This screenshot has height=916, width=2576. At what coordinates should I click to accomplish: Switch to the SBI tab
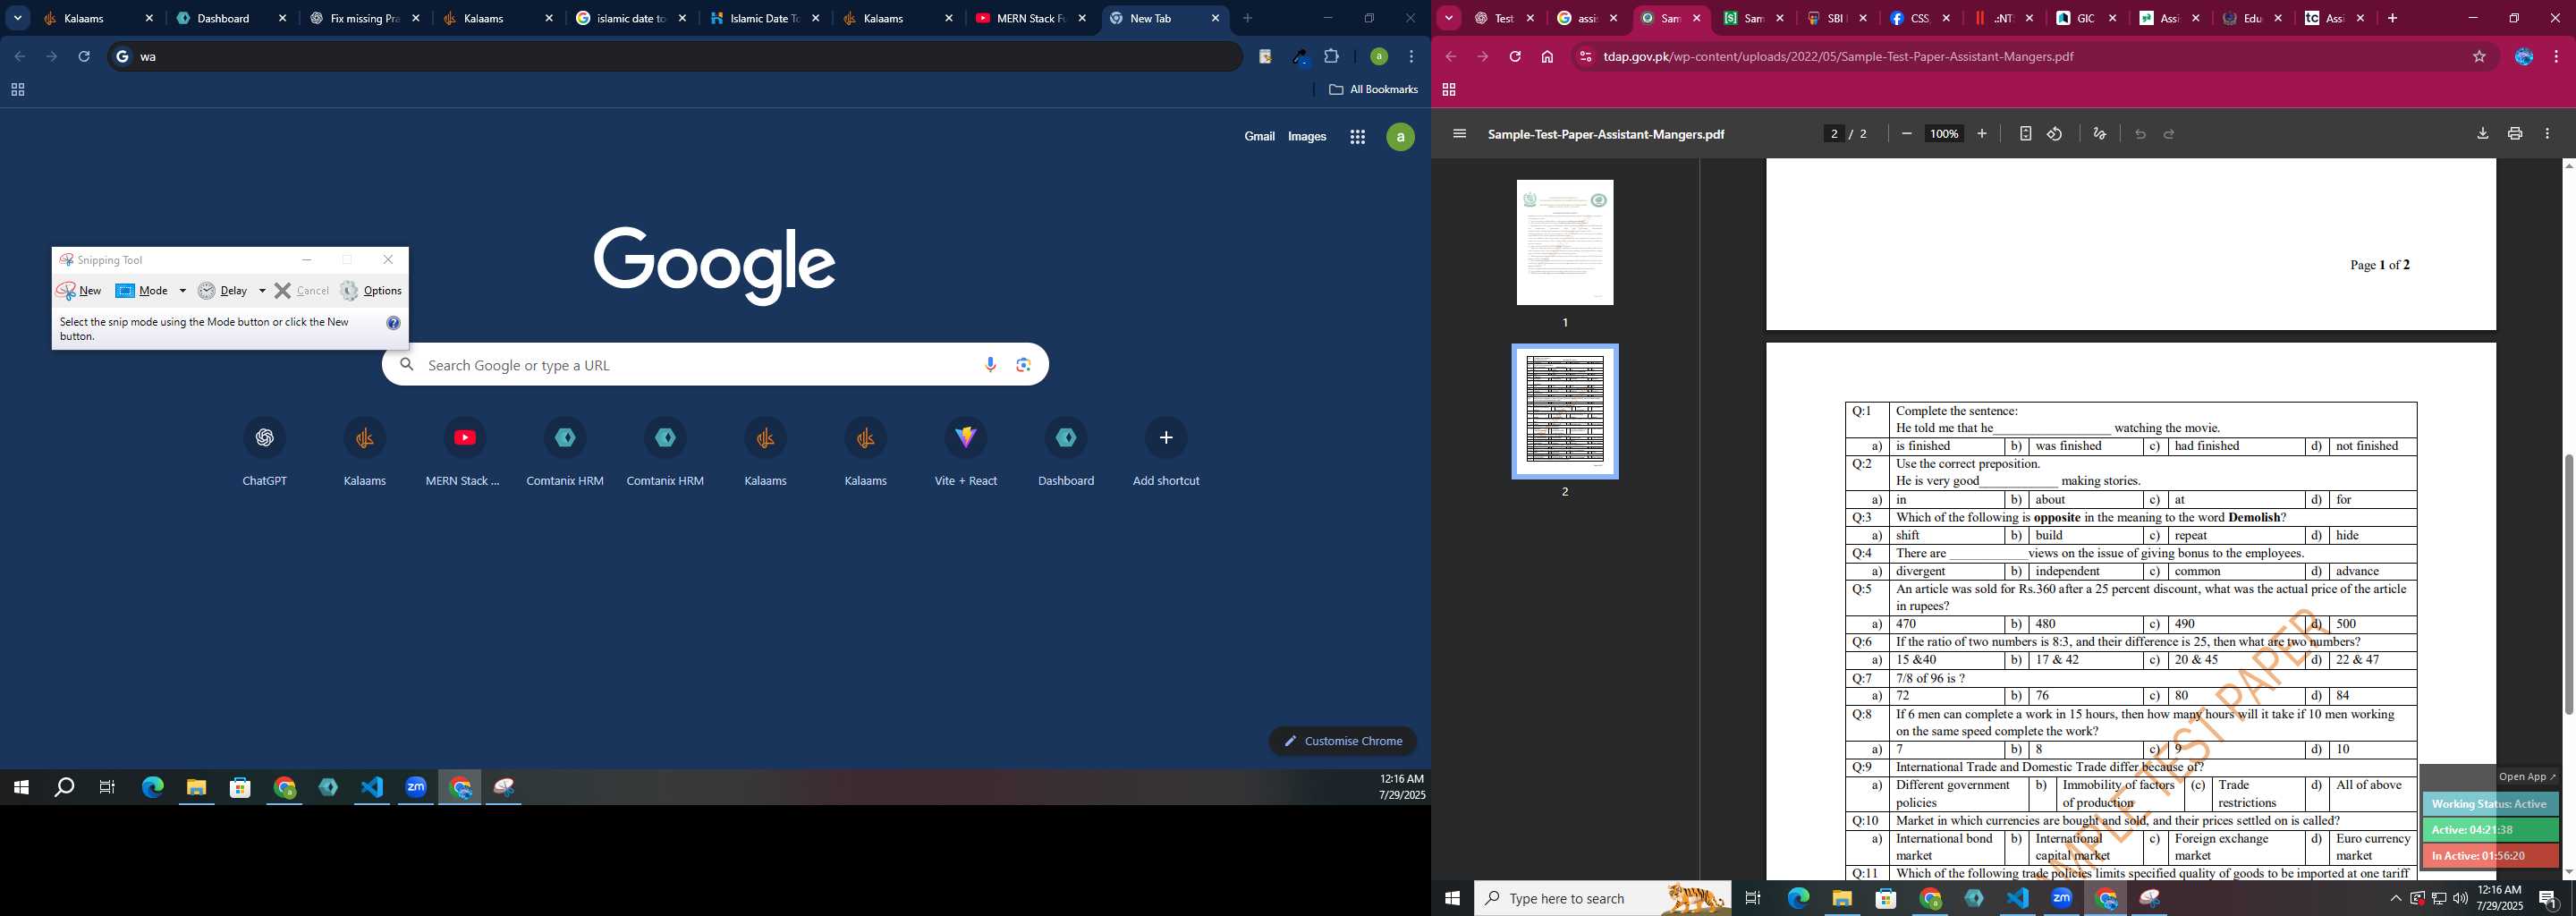point(1836,18)
